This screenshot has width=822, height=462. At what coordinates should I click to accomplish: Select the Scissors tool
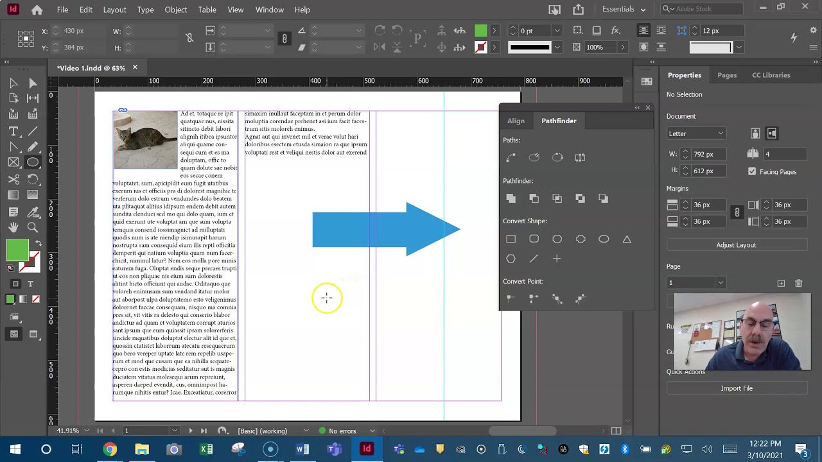[13, 179]
